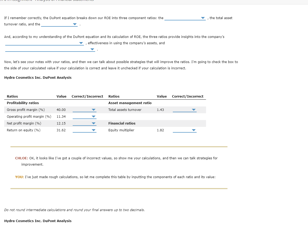Click the 'Net profit margin (%)' row label

(x=24, y=123)
